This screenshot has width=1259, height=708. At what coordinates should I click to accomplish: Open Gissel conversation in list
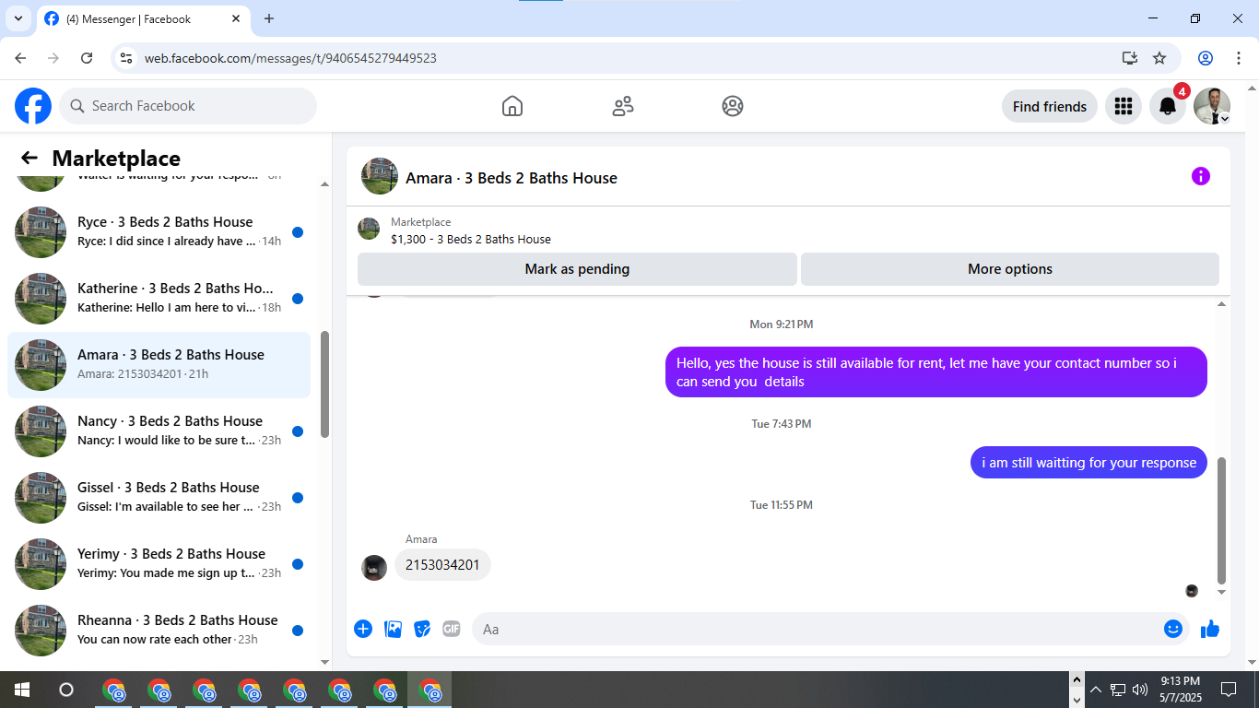(159, 498)
